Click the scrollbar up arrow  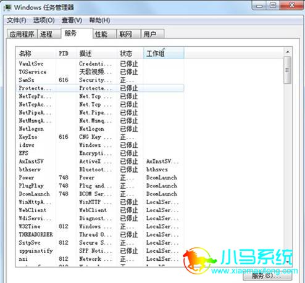(x=288, y=52)
